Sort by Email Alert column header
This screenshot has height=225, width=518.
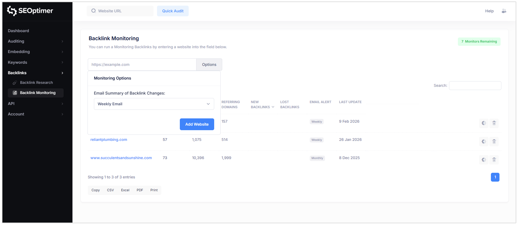click(x=320, y=102)
